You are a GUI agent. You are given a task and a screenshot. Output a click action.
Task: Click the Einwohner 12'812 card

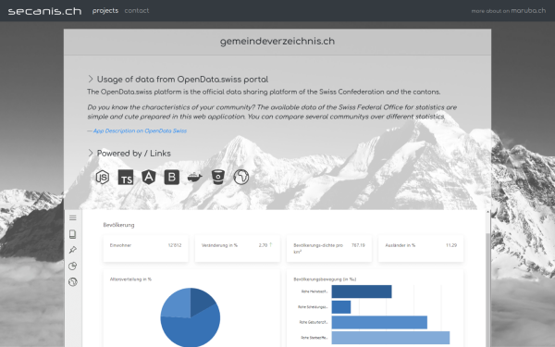[145, 249]
